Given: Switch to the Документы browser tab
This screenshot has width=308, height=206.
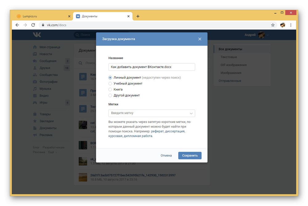Looking at the screenshot, I should coord(103,16).
